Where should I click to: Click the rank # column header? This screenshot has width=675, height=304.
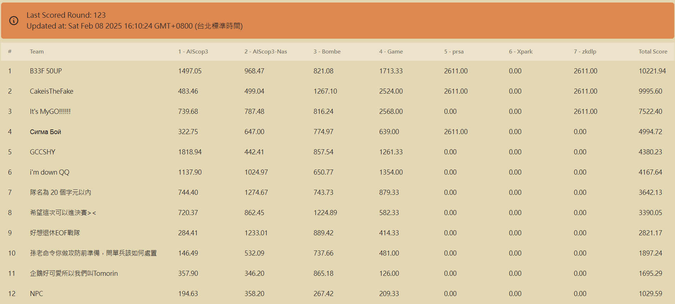tap(10, 52)
